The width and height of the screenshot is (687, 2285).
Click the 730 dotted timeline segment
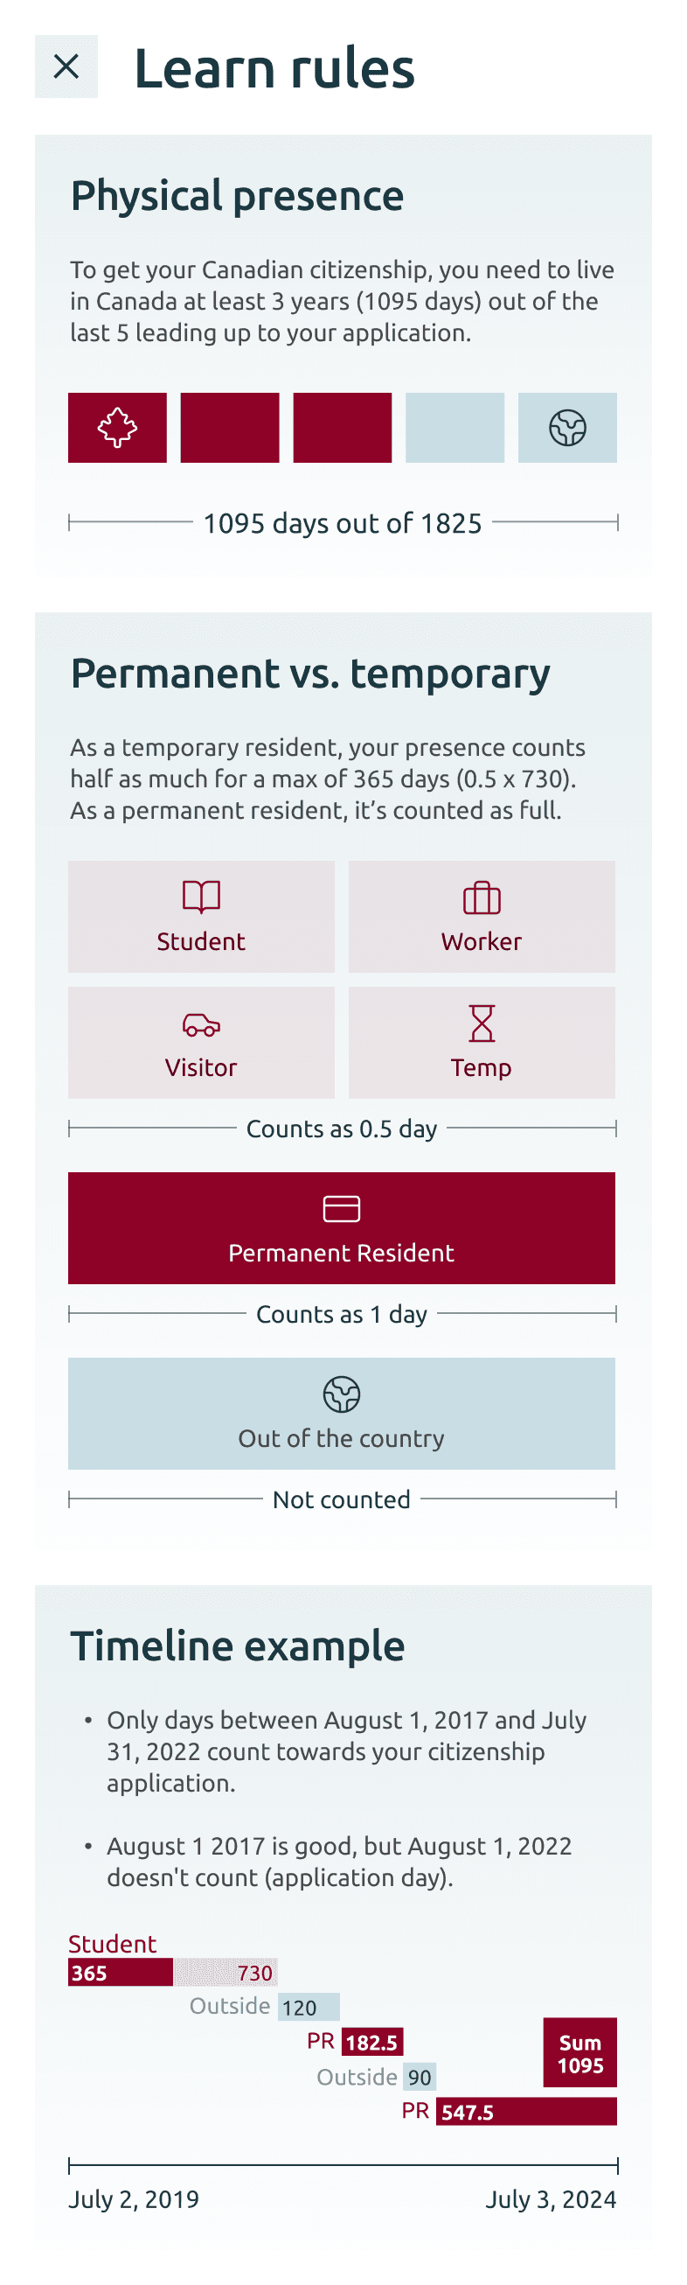[226, 1972]
